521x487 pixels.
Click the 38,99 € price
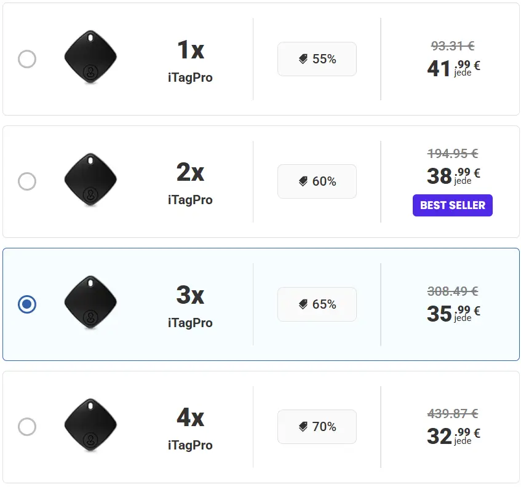453,176
